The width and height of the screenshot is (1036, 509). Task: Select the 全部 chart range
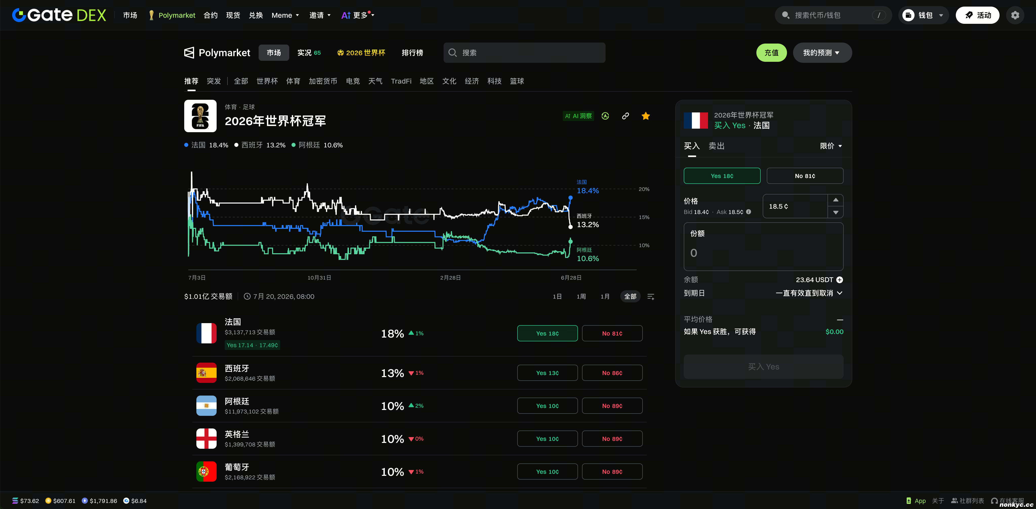(630, 297)
